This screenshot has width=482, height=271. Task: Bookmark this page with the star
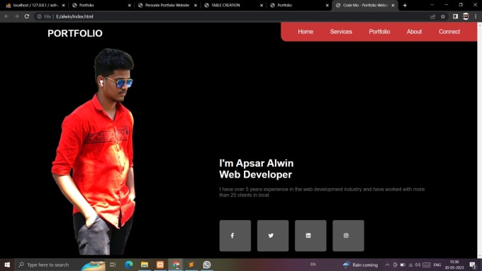[x=443, y=16]
